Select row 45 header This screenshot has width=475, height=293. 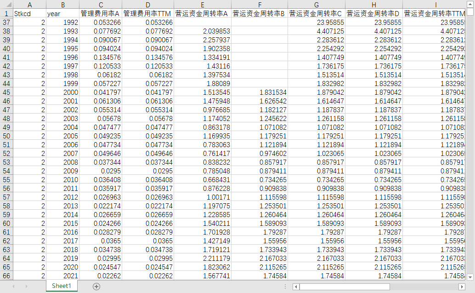[x=6, y=92]
